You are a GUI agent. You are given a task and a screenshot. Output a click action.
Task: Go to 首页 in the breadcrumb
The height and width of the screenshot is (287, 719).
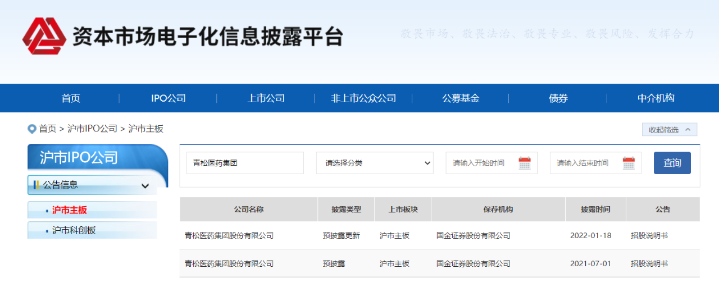click(x=48, y=129)
